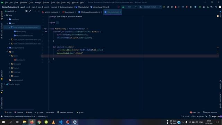Viewport: 222px width, 125px height.
Task: Click the Apply Changes and Restart Activity icon
Action: click(168, 7)
